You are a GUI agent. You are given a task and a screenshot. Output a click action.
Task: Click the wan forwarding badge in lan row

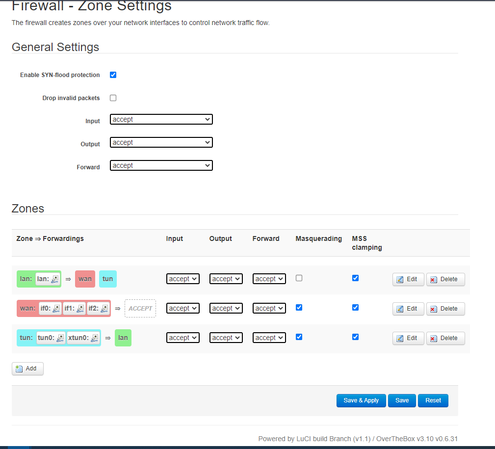point(85,279)
